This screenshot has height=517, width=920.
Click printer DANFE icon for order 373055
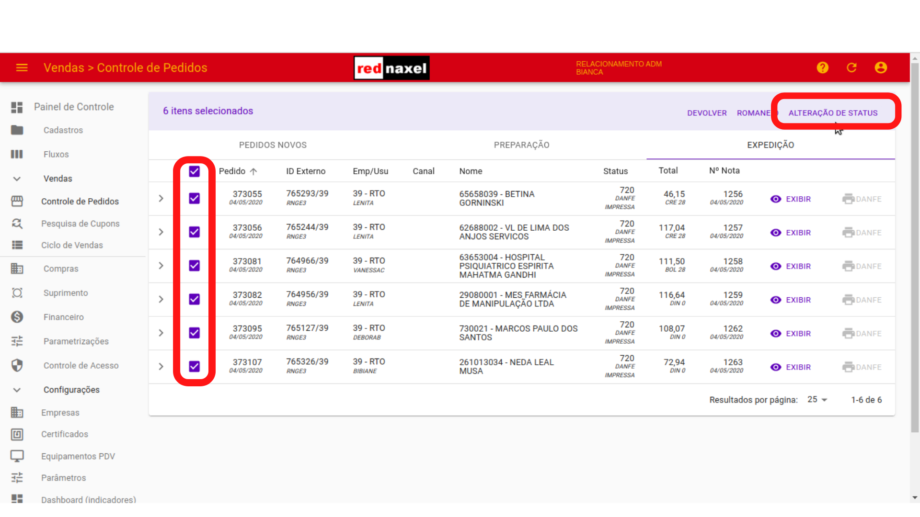(848, 199)
